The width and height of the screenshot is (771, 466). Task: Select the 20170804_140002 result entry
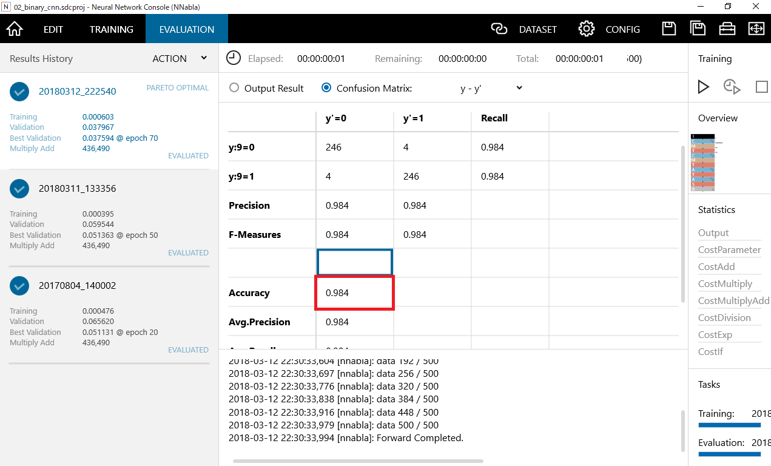77,286
